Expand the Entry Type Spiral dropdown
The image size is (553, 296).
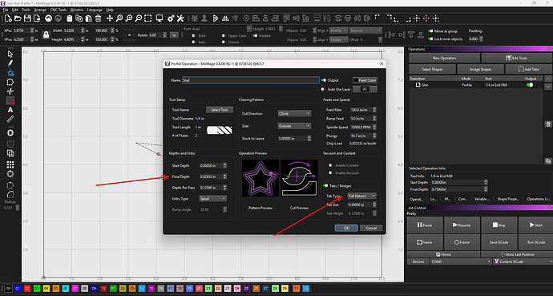(x=212, y=199)
